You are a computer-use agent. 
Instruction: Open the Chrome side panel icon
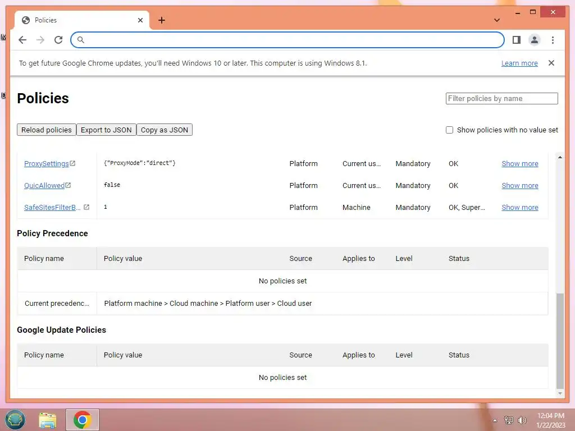coord(517,40)
